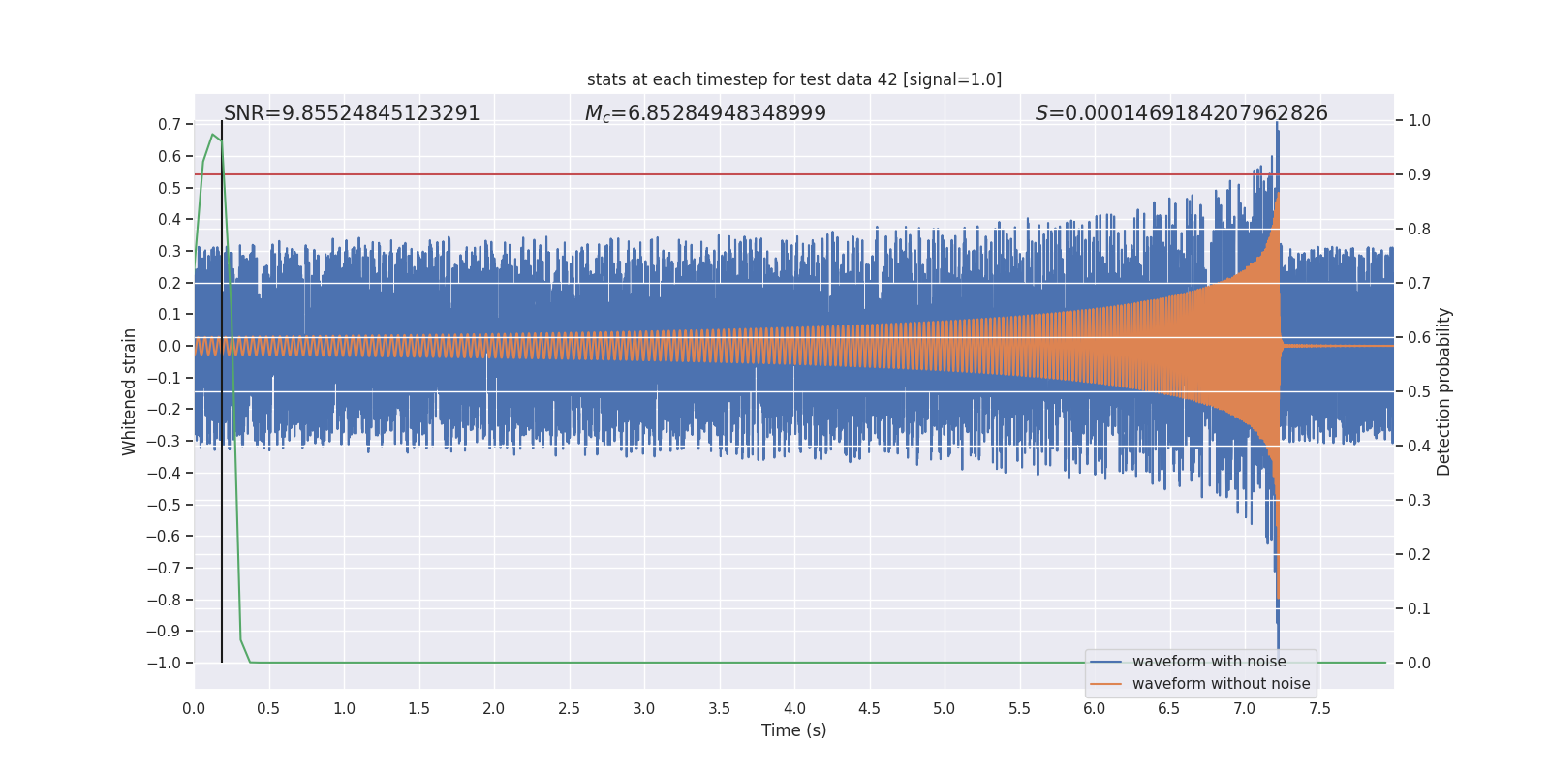1550x775 pixels.
Task: Click the green probability curve peak
Action: [x=213, y=135]
